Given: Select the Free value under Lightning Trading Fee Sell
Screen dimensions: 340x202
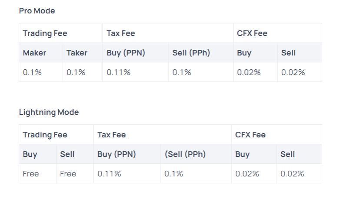Looking at the screenshot, I should pos(68,174).
